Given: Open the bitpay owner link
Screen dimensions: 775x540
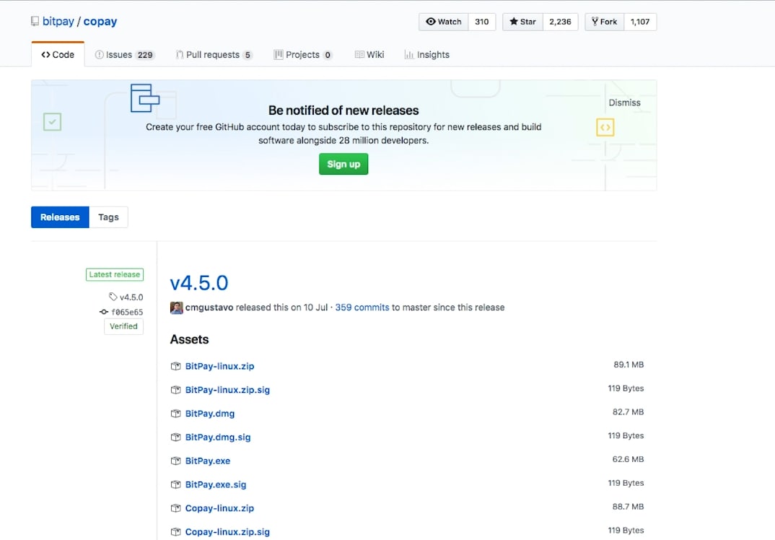Looking at the screenshot, I should 58,21.
